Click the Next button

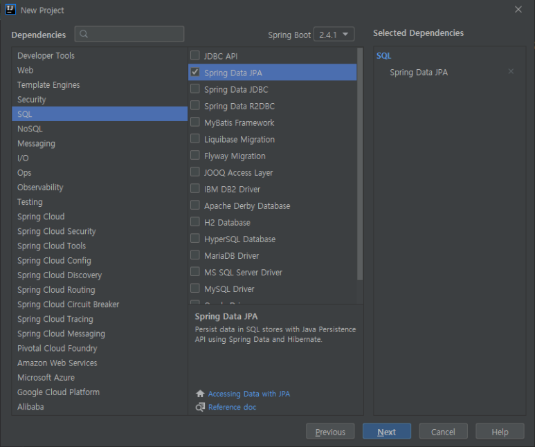pyautogui.click(x=387, y=431)
